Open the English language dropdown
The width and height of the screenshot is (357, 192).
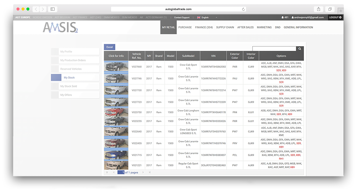tap(207, 18)
